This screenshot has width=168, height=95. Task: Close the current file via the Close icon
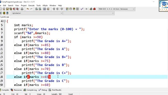click(x=14, y=9)
